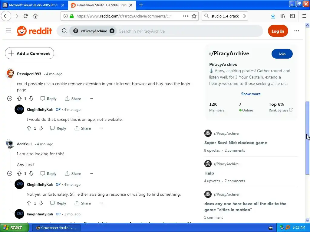Viewport: 310px width, 232px height.
Task: Click the Add a Comment button
Action: (29, 53)
